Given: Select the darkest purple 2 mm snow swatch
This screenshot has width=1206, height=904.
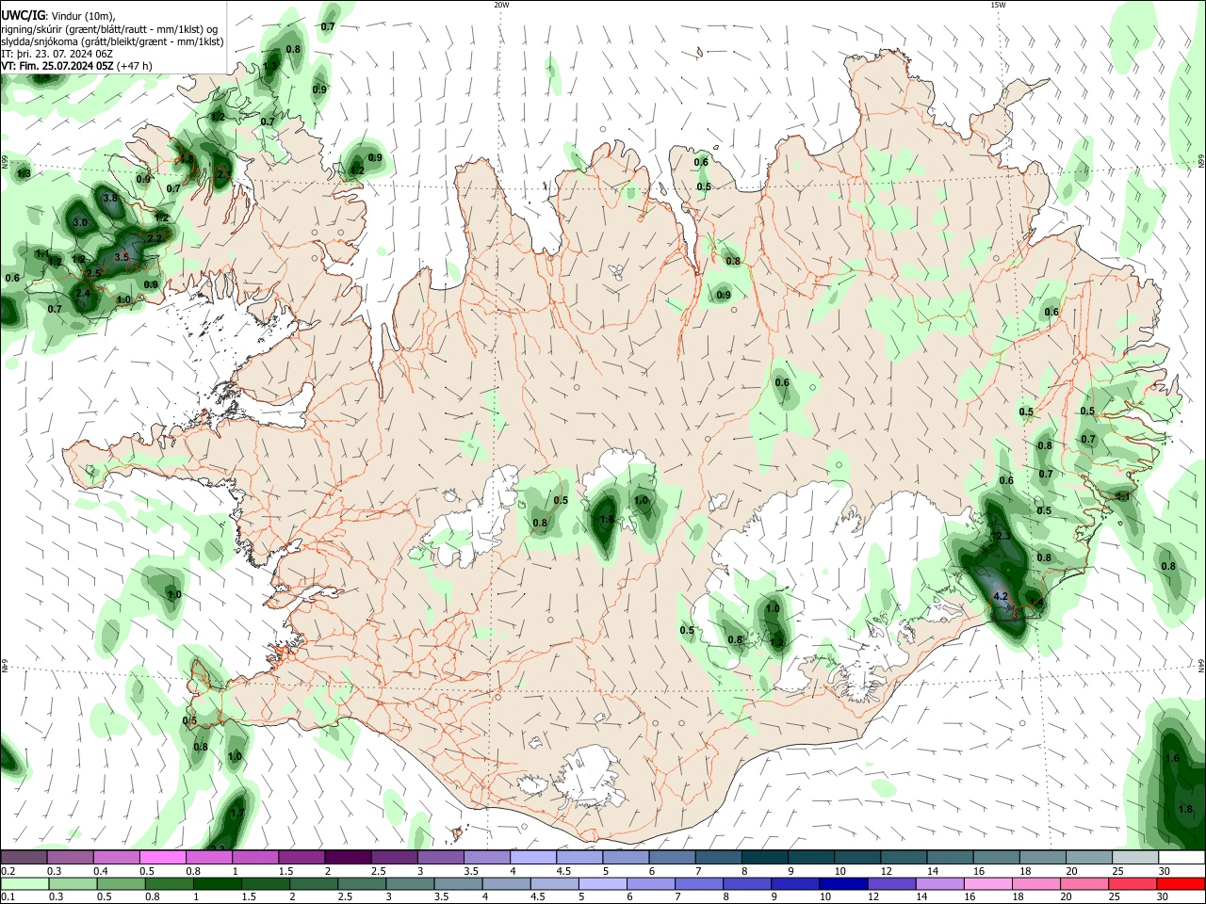Looking at the screenshot, I should (348, 858).
